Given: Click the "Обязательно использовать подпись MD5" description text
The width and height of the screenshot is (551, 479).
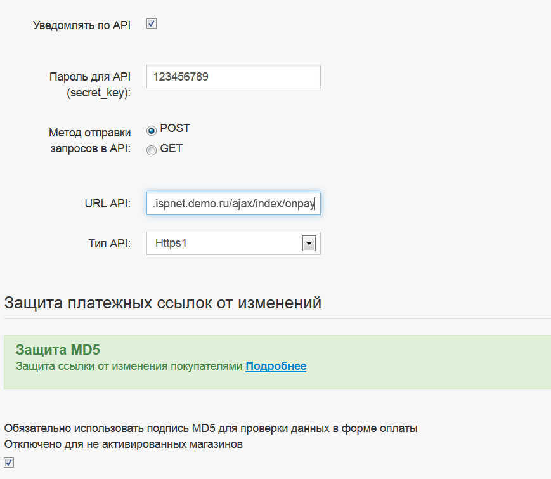Looking at the screenshot, I should (x=211, y=428).
